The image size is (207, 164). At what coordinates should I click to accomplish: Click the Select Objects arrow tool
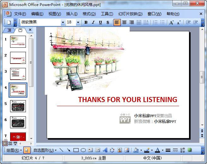click(27, 150)
